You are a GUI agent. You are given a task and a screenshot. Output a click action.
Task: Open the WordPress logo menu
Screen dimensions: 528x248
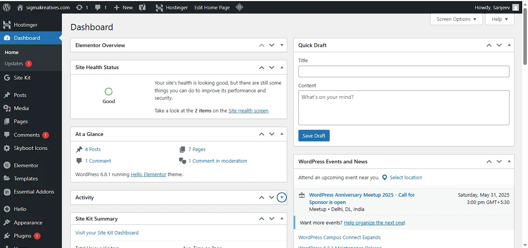coord(7,7)
